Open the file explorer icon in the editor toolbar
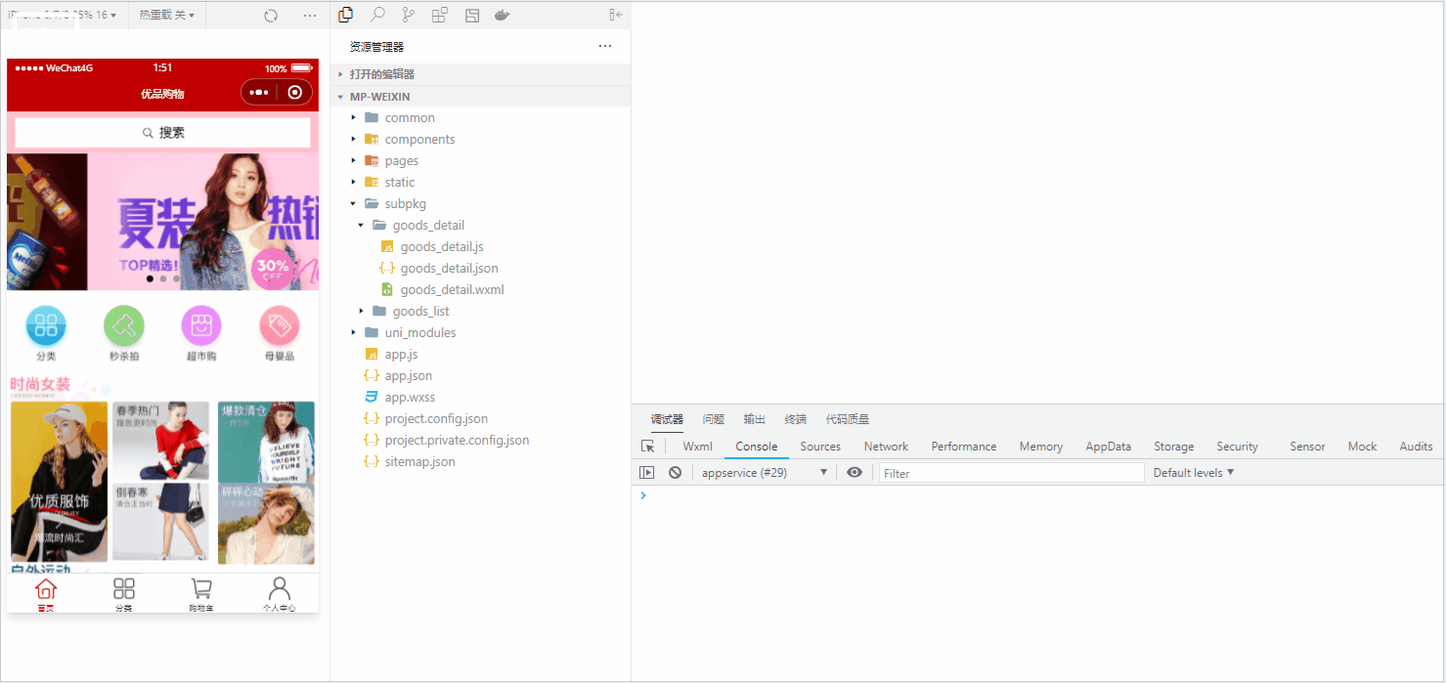 coord(345,15)
